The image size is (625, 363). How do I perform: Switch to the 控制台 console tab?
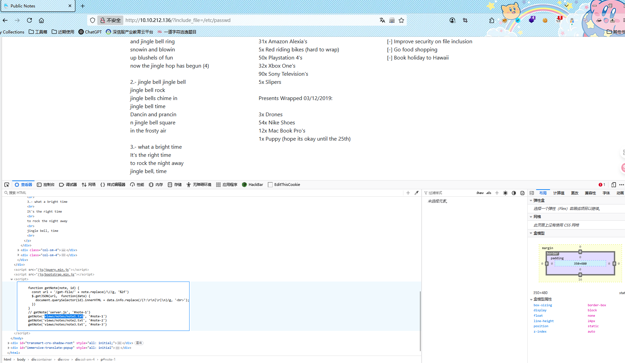click(46, 185)
